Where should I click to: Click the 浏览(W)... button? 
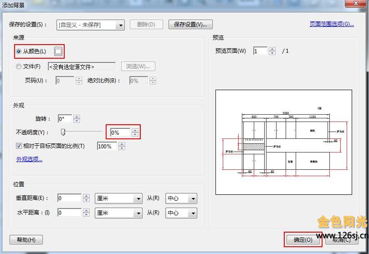coord(138,66)
